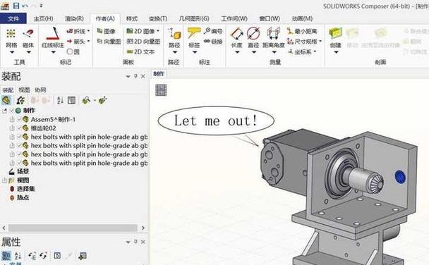Screen dimensions: 429x265
Task: Select the 热点 tree item
Action: [23, 197]
